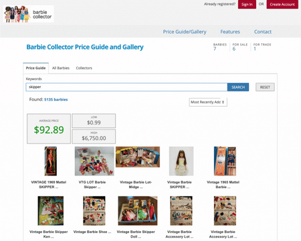Open the Vintage Barbie SKIPPER doll photo
The height and width of the screenshot is (241, 301).
tap(181, 161)
